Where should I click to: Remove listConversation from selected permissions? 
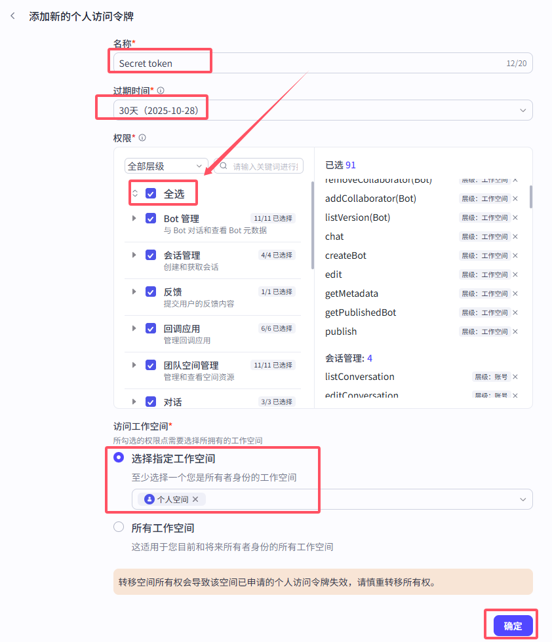pos(515,377)
